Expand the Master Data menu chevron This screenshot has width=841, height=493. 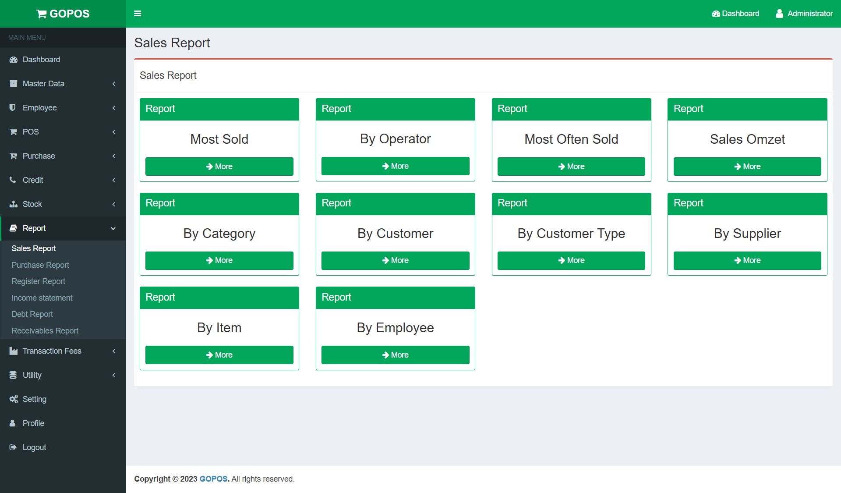[114, 84]
